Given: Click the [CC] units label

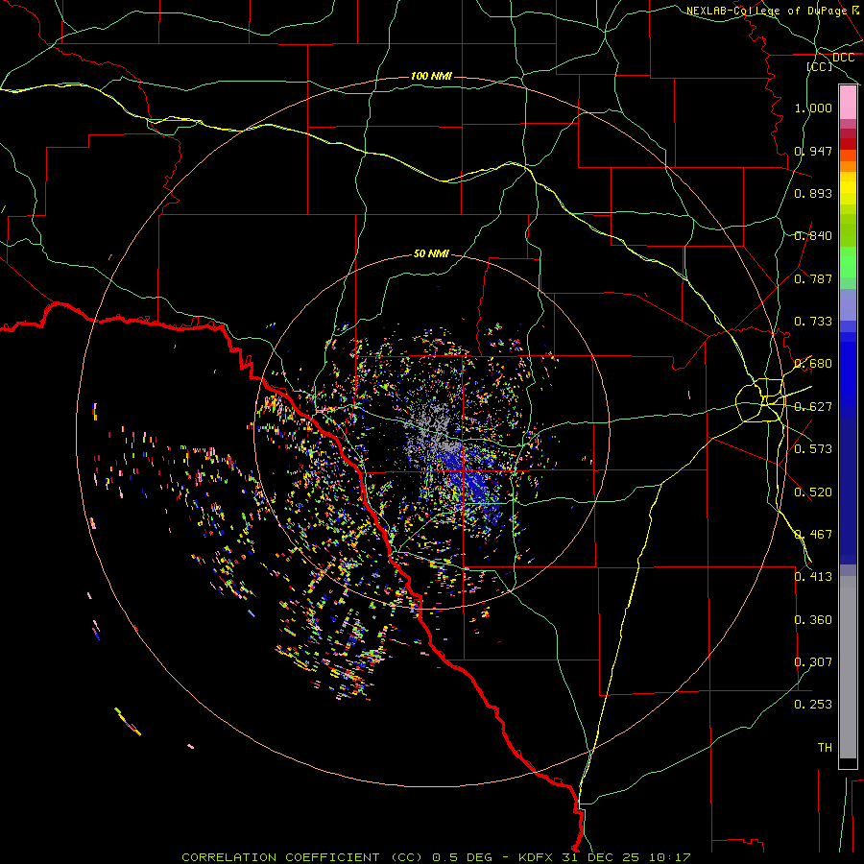Looking at the screenshot, I should pyautogui.click(x=820, y=66).
